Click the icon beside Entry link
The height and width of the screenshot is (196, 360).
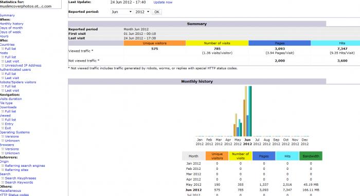click(x=3, y=124)
